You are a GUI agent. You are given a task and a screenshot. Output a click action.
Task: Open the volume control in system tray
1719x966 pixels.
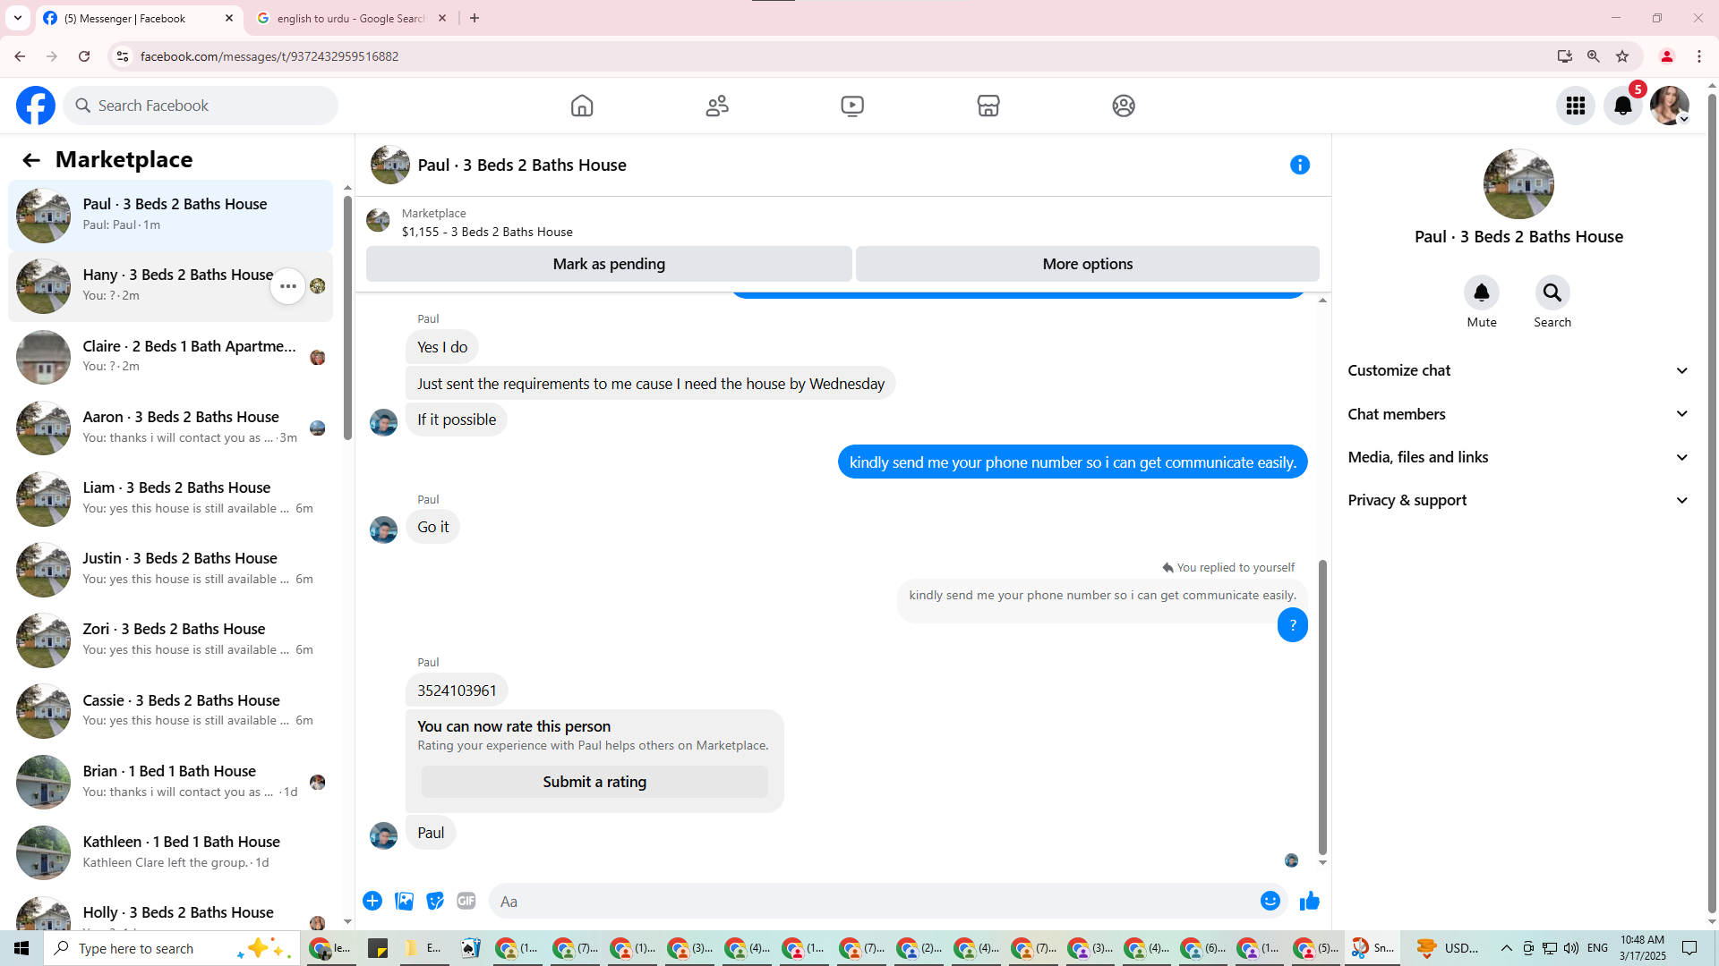pyautogui.click(x=1571, y=948)
